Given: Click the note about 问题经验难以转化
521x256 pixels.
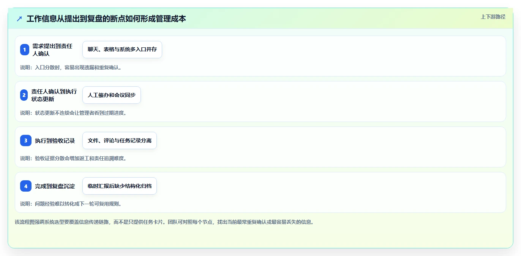Looking at the screenshot, I should click(x=71, y=204).
